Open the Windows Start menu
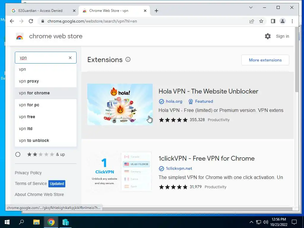Screen dimensions: 304x228 (x=7, y=222)
